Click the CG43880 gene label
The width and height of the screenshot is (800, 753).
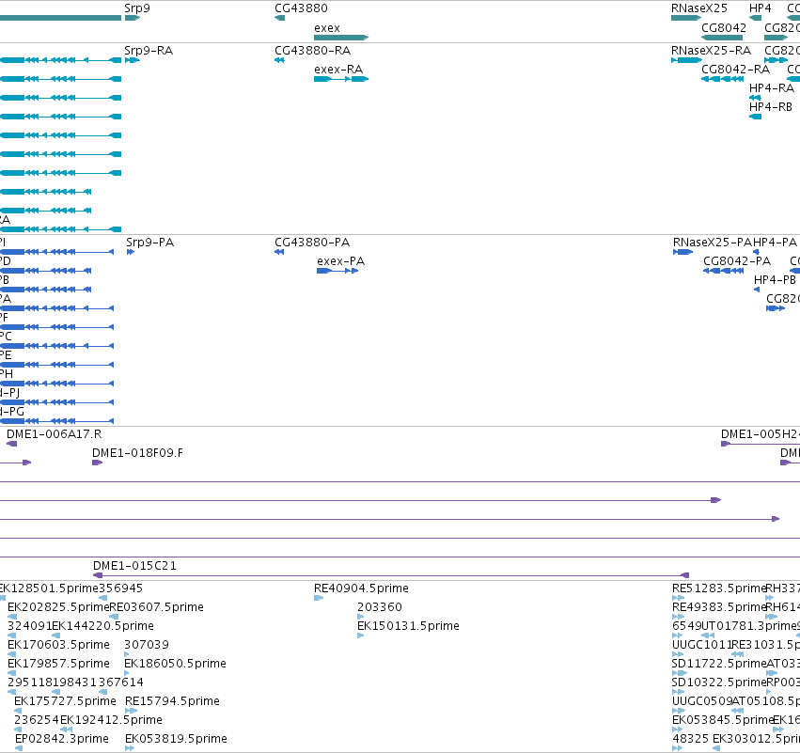(x=301, y=8)
